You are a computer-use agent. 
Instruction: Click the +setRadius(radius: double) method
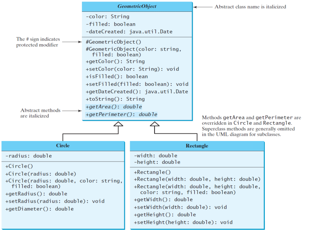tap(55, 201)
